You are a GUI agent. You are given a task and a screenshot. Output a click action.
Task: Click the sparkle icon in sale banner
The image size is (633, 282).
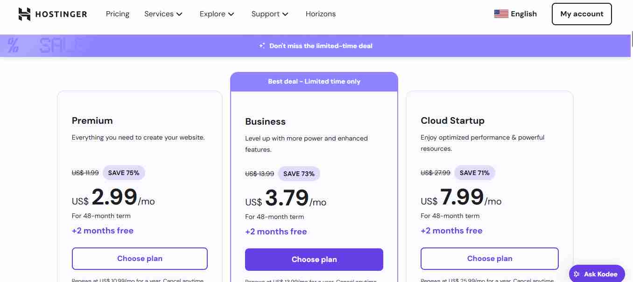pyautogui.click(x=262, y=46)
